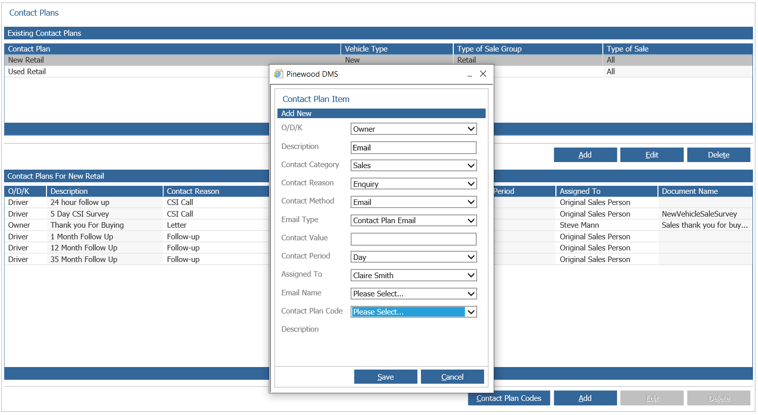Click the O/D/K column header in the lower table

25,191
